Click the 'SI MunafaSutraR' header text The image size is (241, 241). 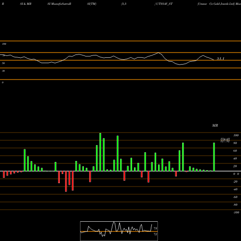[59, 4]
